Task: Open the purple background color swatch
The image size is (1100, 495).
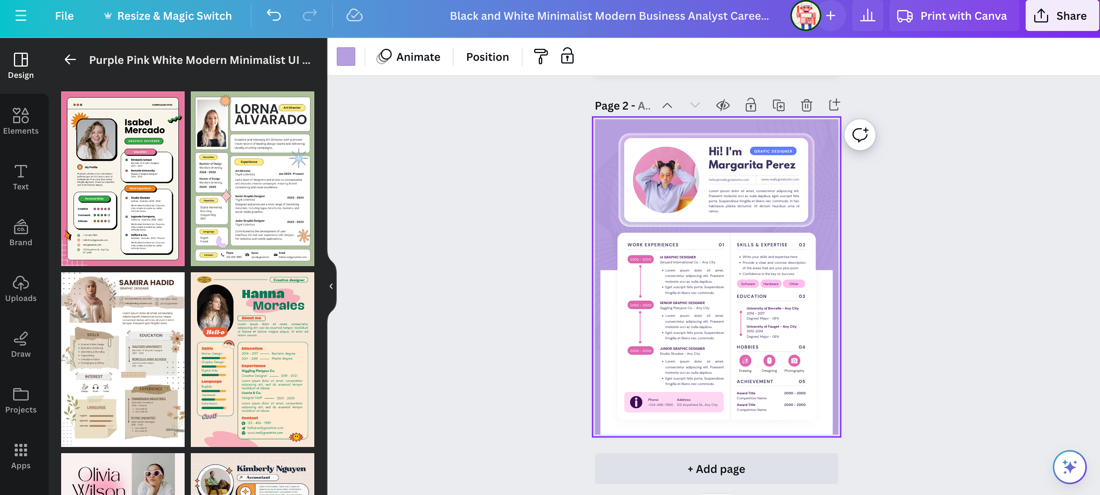Action: pyautogui.click(x=346, y=57)
